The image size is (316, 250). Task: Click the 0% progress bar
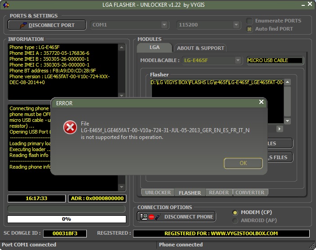(67, 219)
